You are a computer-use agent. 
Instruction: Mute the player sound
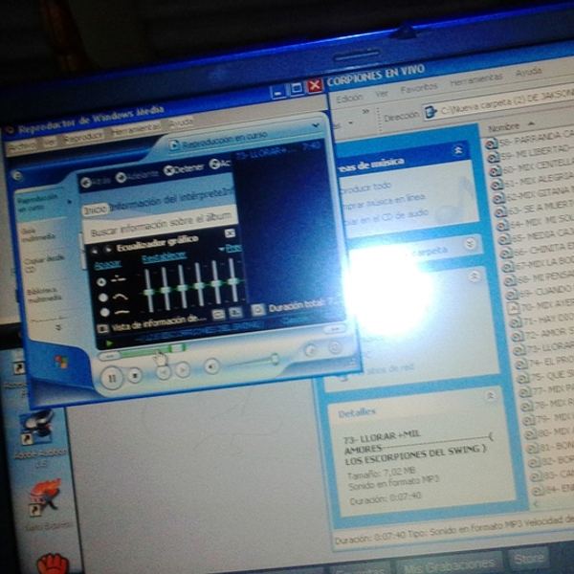pos(212,366)
